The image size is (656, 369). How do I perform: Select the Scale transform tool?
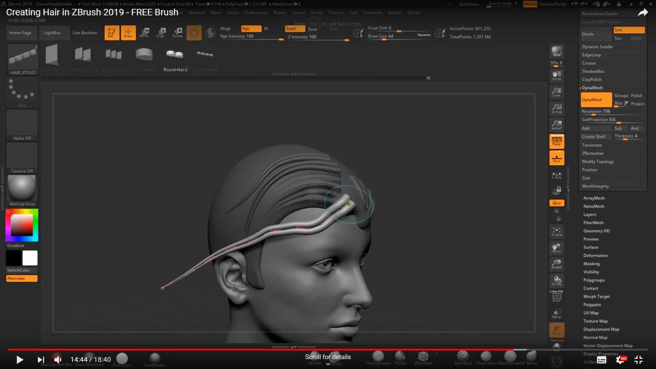[161, 33]
